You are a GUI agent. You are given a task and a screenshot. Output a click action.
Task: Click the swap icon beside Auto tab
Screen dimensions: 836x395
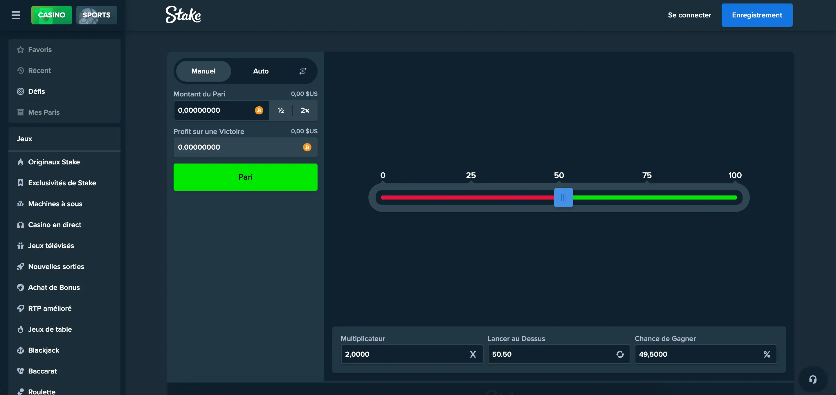[x=302, y=71]
